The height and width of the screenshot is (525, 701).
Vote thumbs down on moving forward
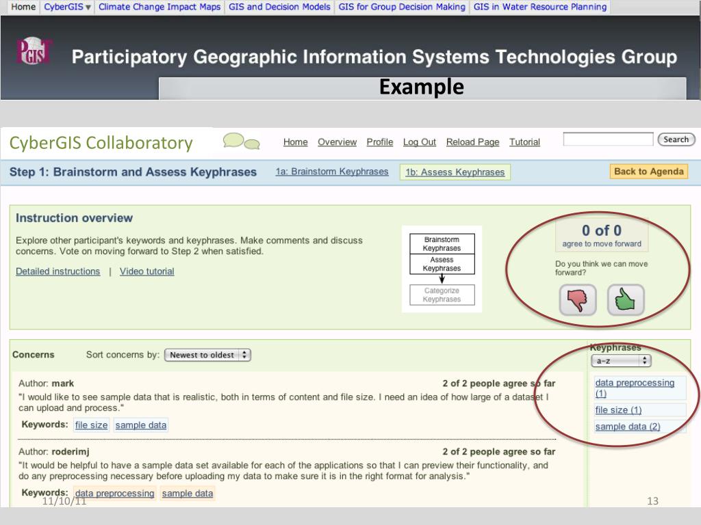pyautogui.click(x=578, y=299)
